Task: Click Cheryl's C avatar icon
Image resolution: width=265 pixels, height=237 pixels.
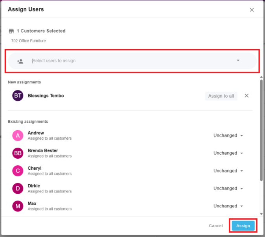Action: (x=18, y=171)
